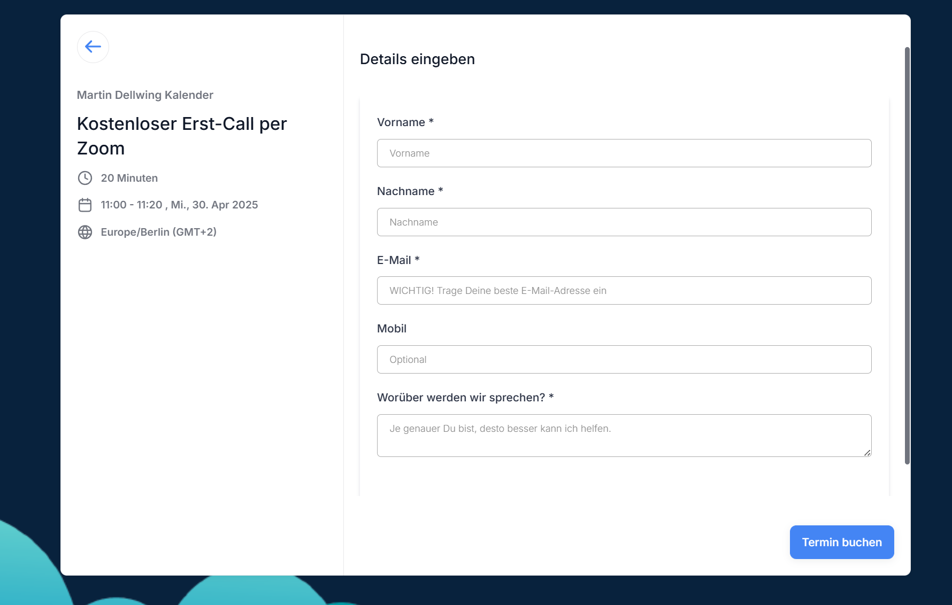Click the 'Mobil' label
The width and height of the screenshot is (952, 605).
pos(392,329)
